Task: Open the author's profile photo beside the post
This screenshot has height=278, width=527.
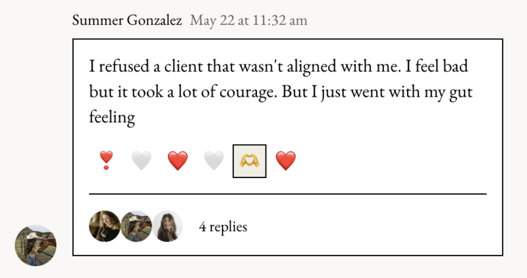Action: pyautogui.click(x=36, y=246)
